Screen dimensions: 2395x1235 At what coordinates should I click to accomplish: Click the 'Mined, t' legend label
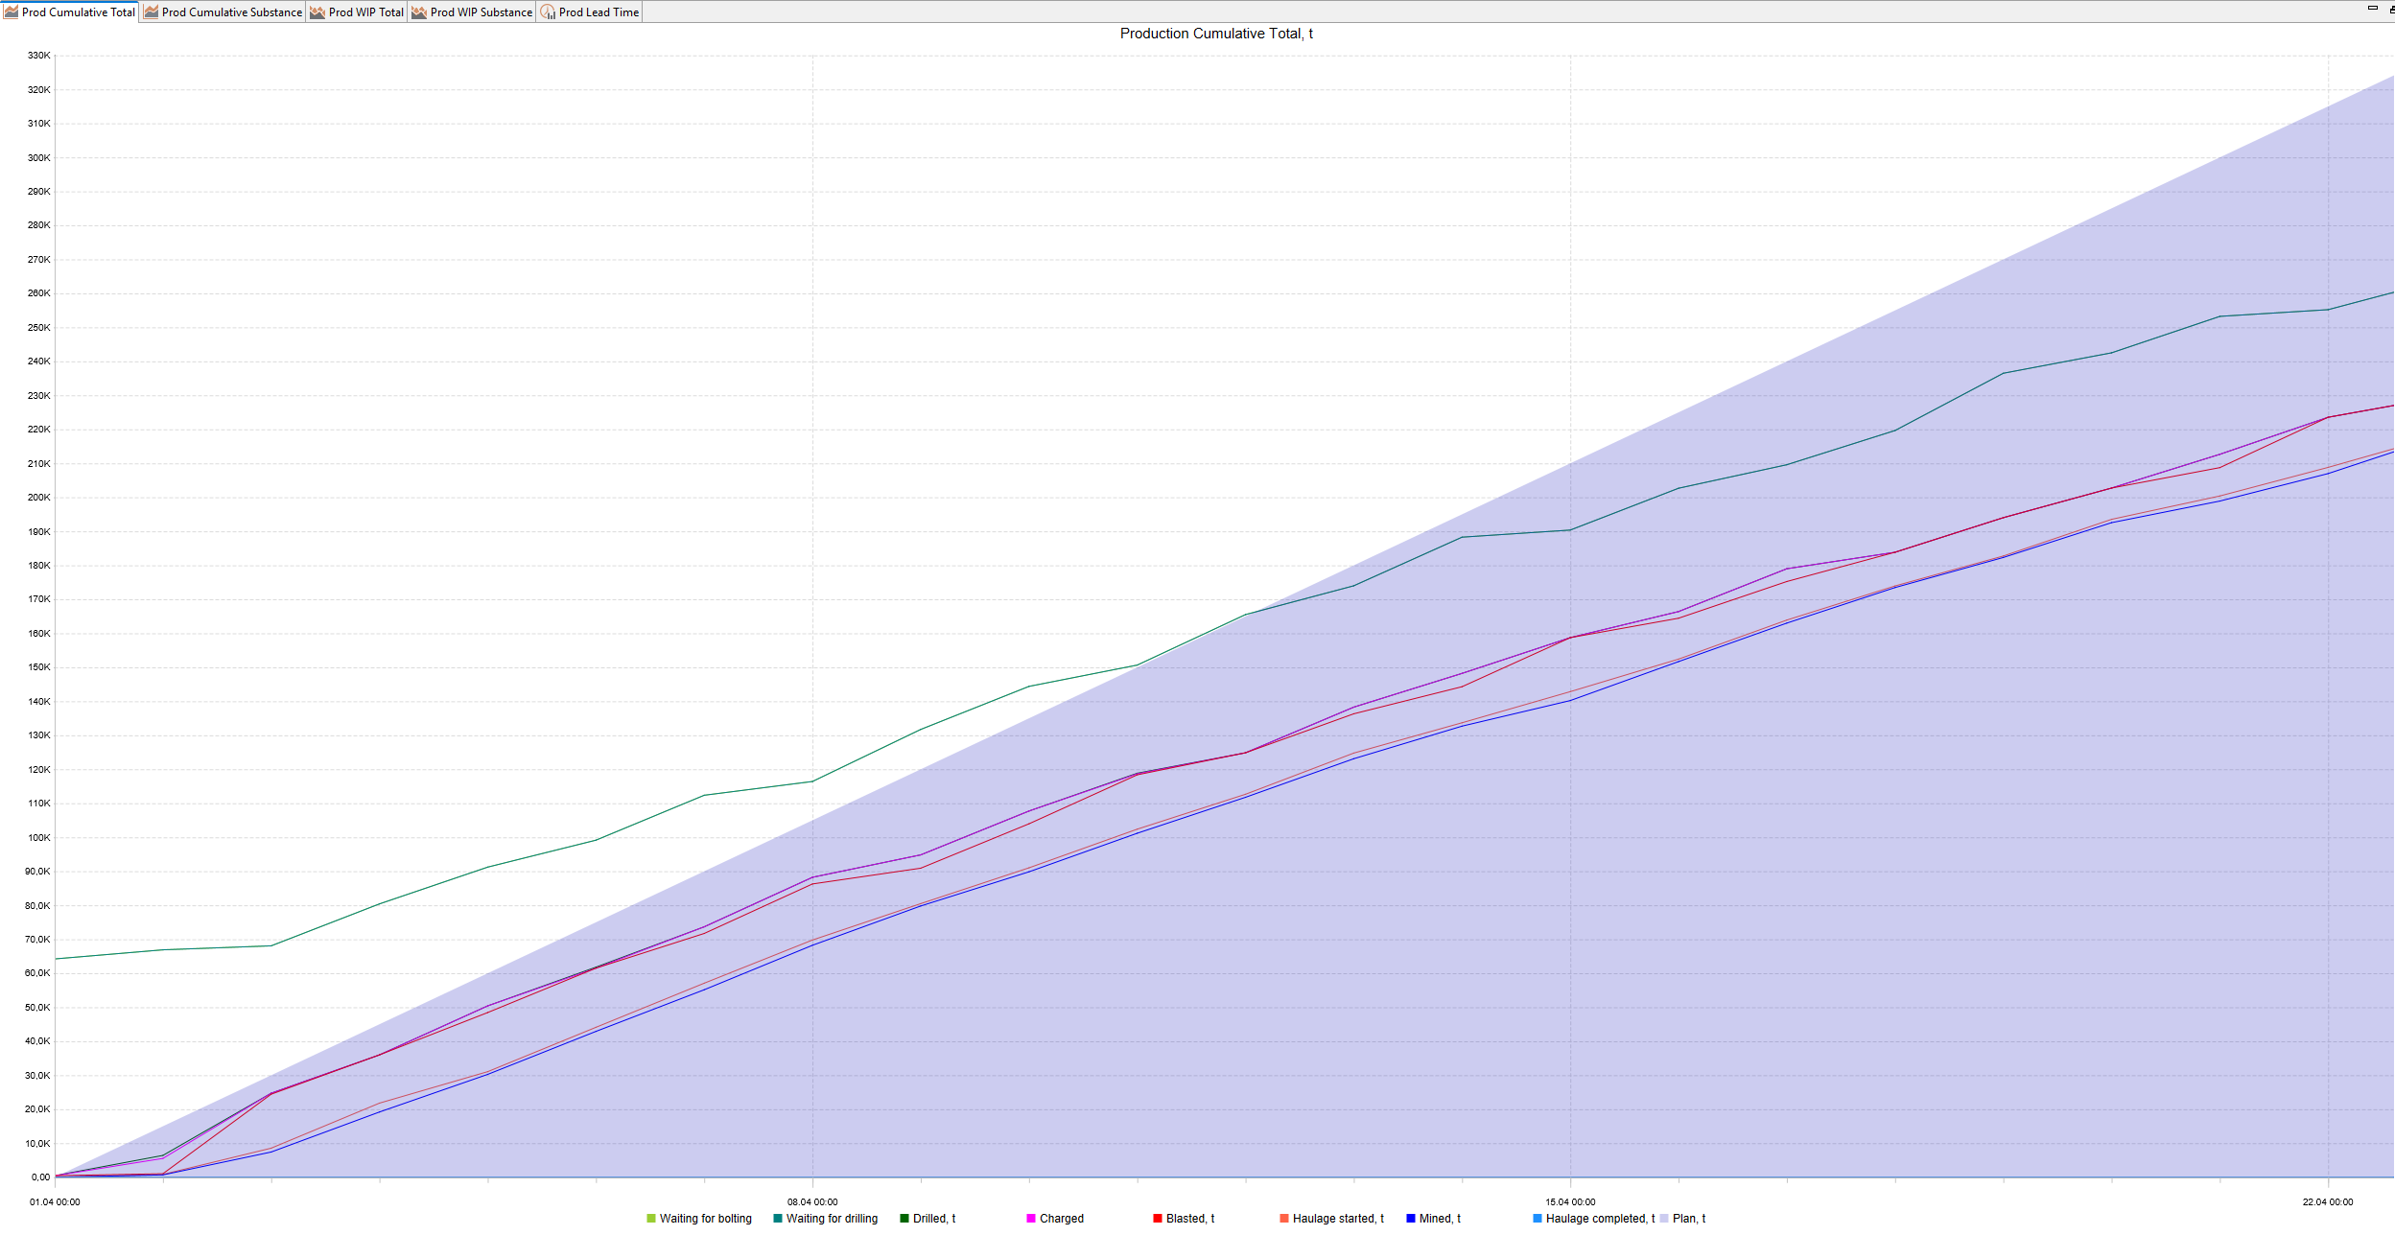coord(1440,1219)
